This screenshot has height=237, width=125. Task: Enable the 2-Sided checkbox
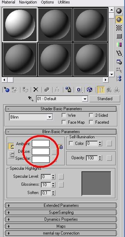click(91, 115)
